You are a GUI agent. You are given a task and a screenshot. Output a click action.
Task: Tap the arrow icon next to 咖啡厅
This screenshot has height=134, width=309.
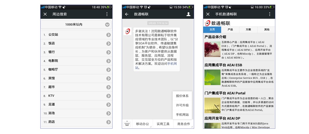click(108, 70)
